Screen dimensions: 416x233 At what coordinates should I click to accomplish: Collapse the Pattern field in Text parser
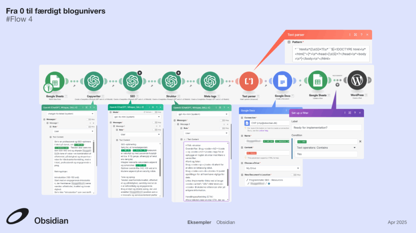point(289,42)
